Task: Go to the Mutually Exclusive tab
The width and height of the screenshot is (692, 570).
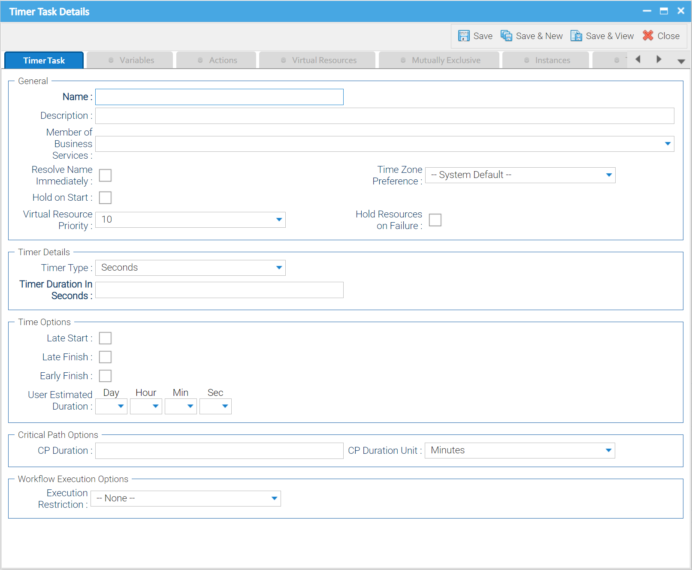Action: pos(440,60)
